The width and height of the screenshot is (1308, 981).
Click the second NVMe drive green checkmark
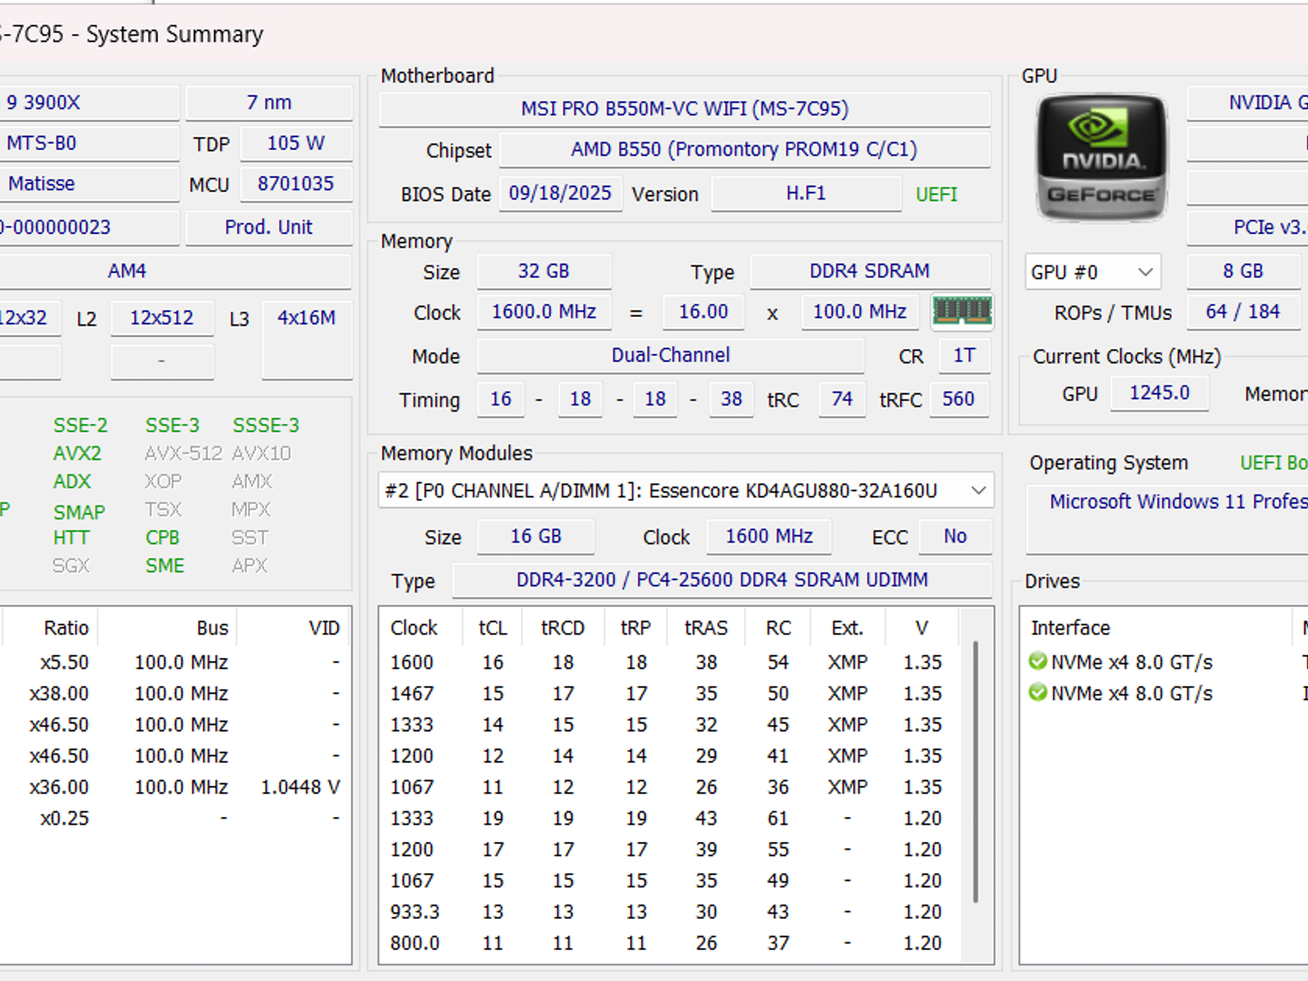1038,692
